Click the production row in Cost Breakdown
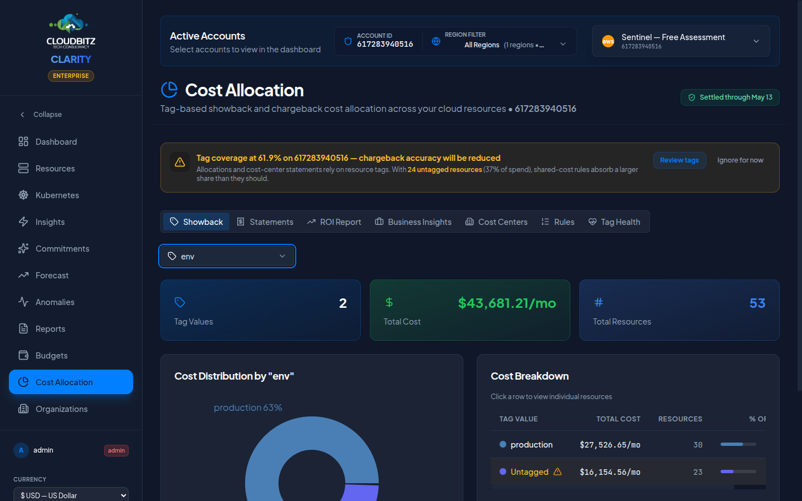 628,444
